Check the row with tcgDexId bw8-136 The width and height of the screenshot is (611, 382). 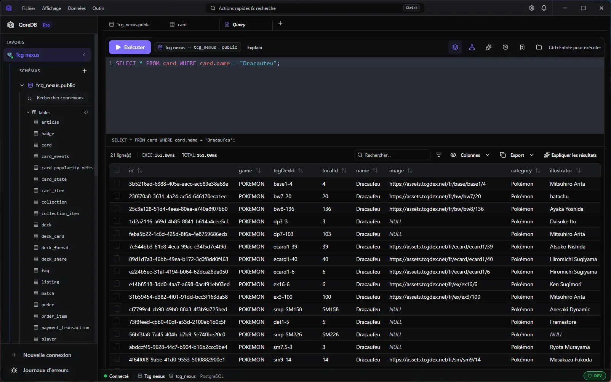(117, 209)
